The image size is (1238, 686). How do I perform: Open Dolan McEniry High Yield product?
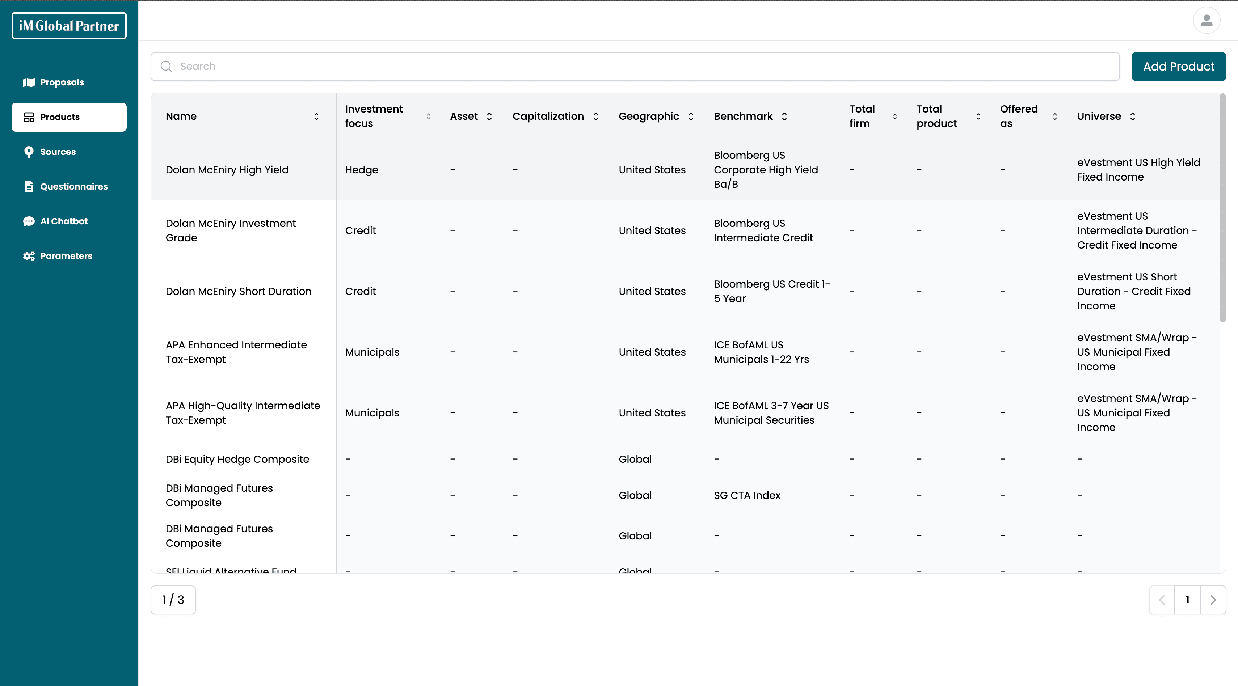(227, 170)
